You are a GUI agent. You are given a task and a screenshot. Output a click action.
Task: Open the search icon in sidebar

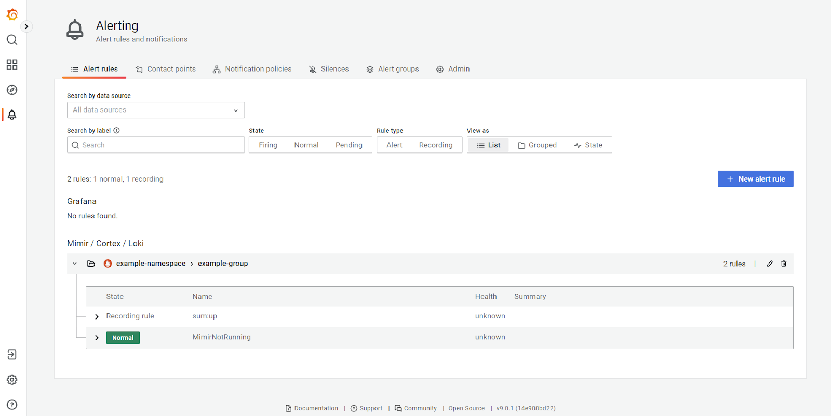click(12, 40)
